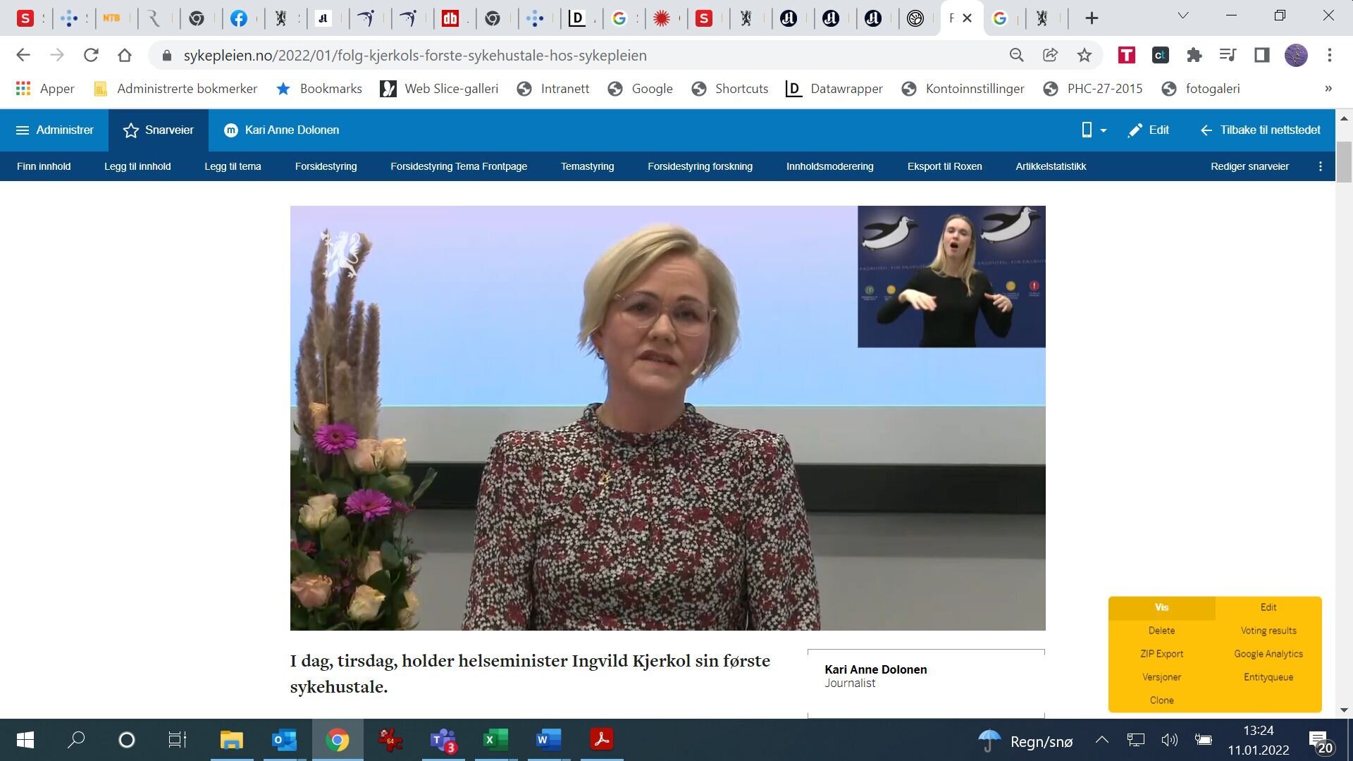Click the zoom magnifier icon in address bar
Image resolution: width=1353 pixels, height=761 pixels.
tap(1016, 55)
